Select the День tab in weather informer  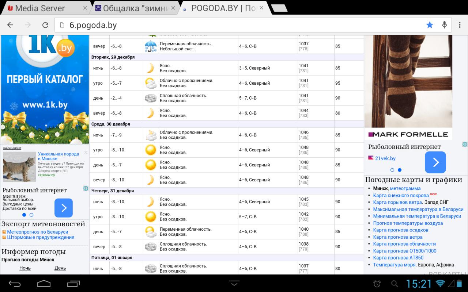click(x=60, y=268)
